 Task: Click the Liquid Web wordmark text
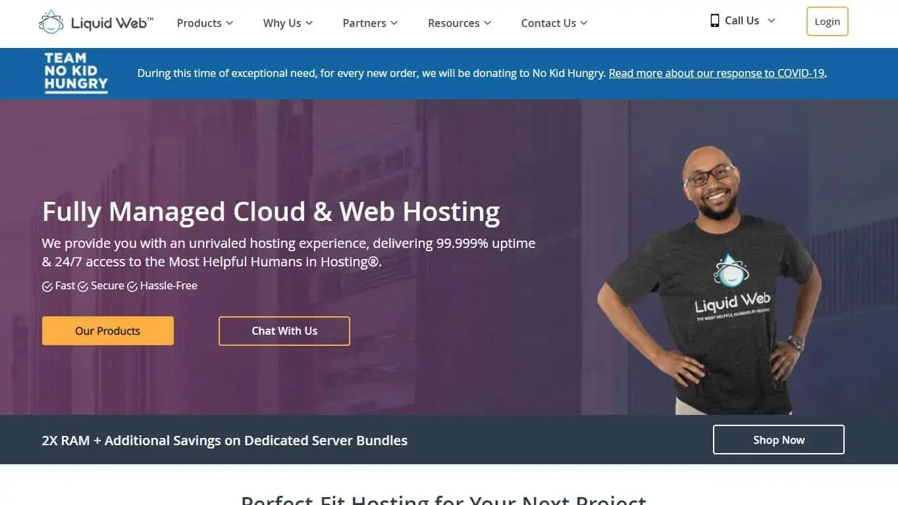(112, 23)
